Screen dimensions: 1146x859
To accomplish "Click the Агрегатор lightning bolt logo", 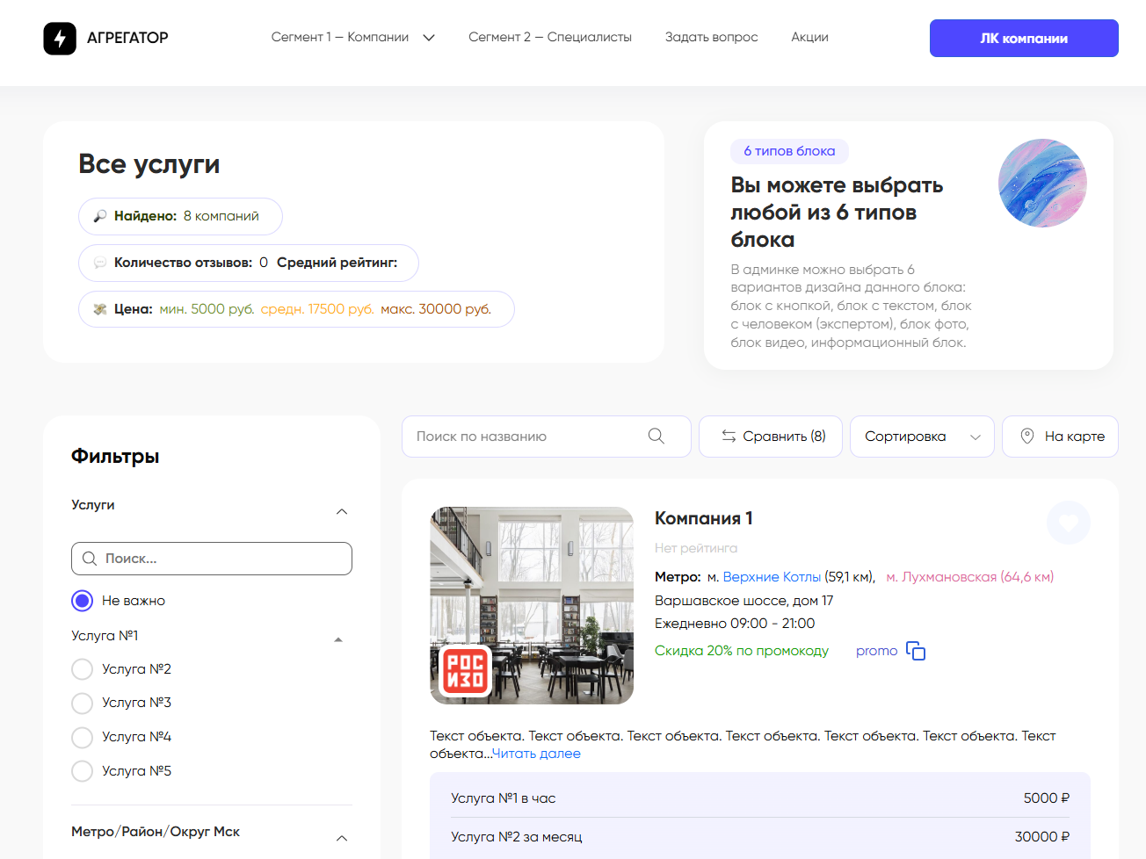I will 60,38.
